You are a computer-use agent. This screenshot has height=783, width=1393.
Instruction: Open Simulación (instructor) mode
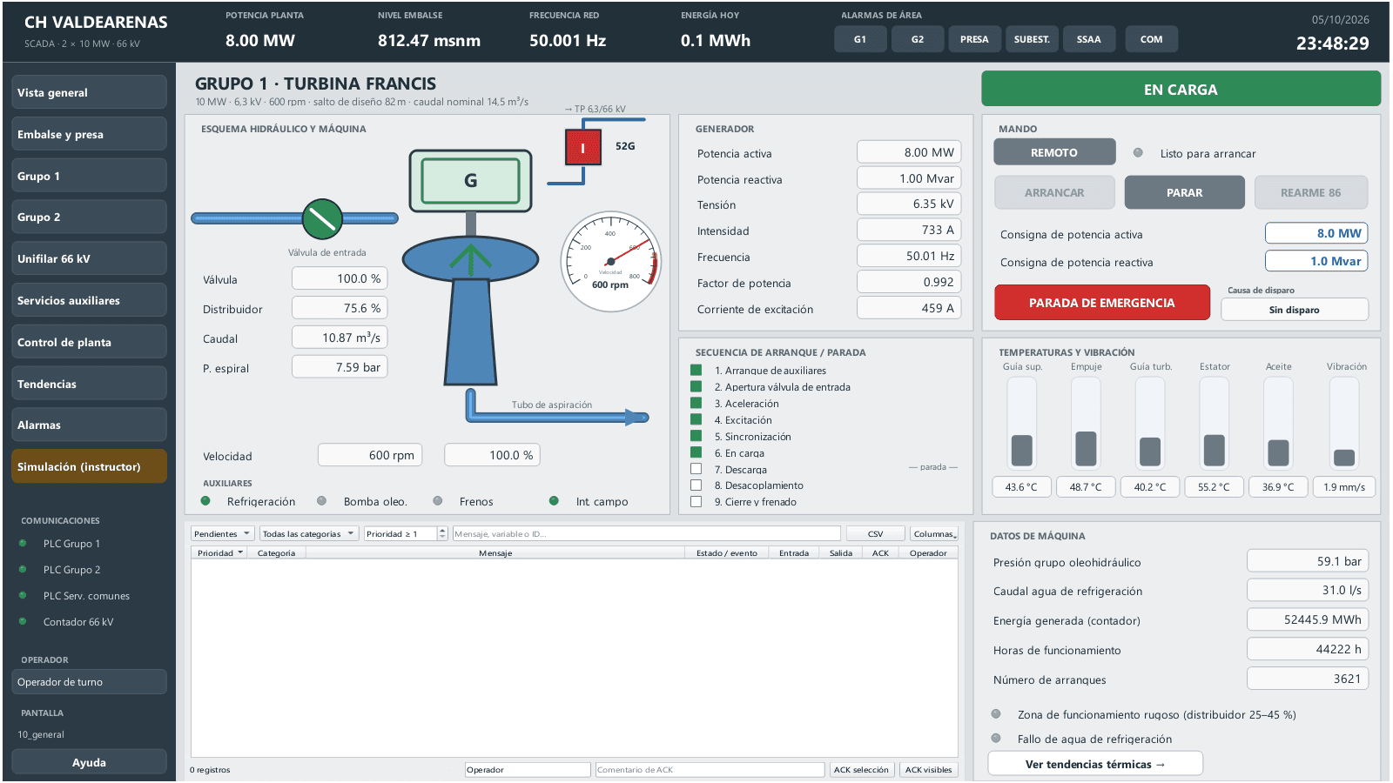(89, 466)
